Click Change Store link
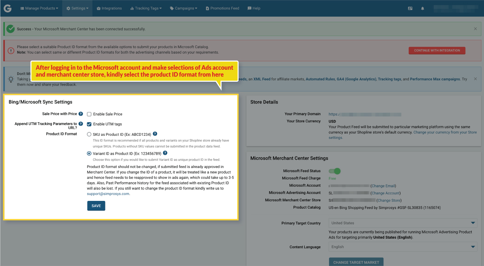The width and height of the screenshot is (484, 266). click(x=389, y=201)
